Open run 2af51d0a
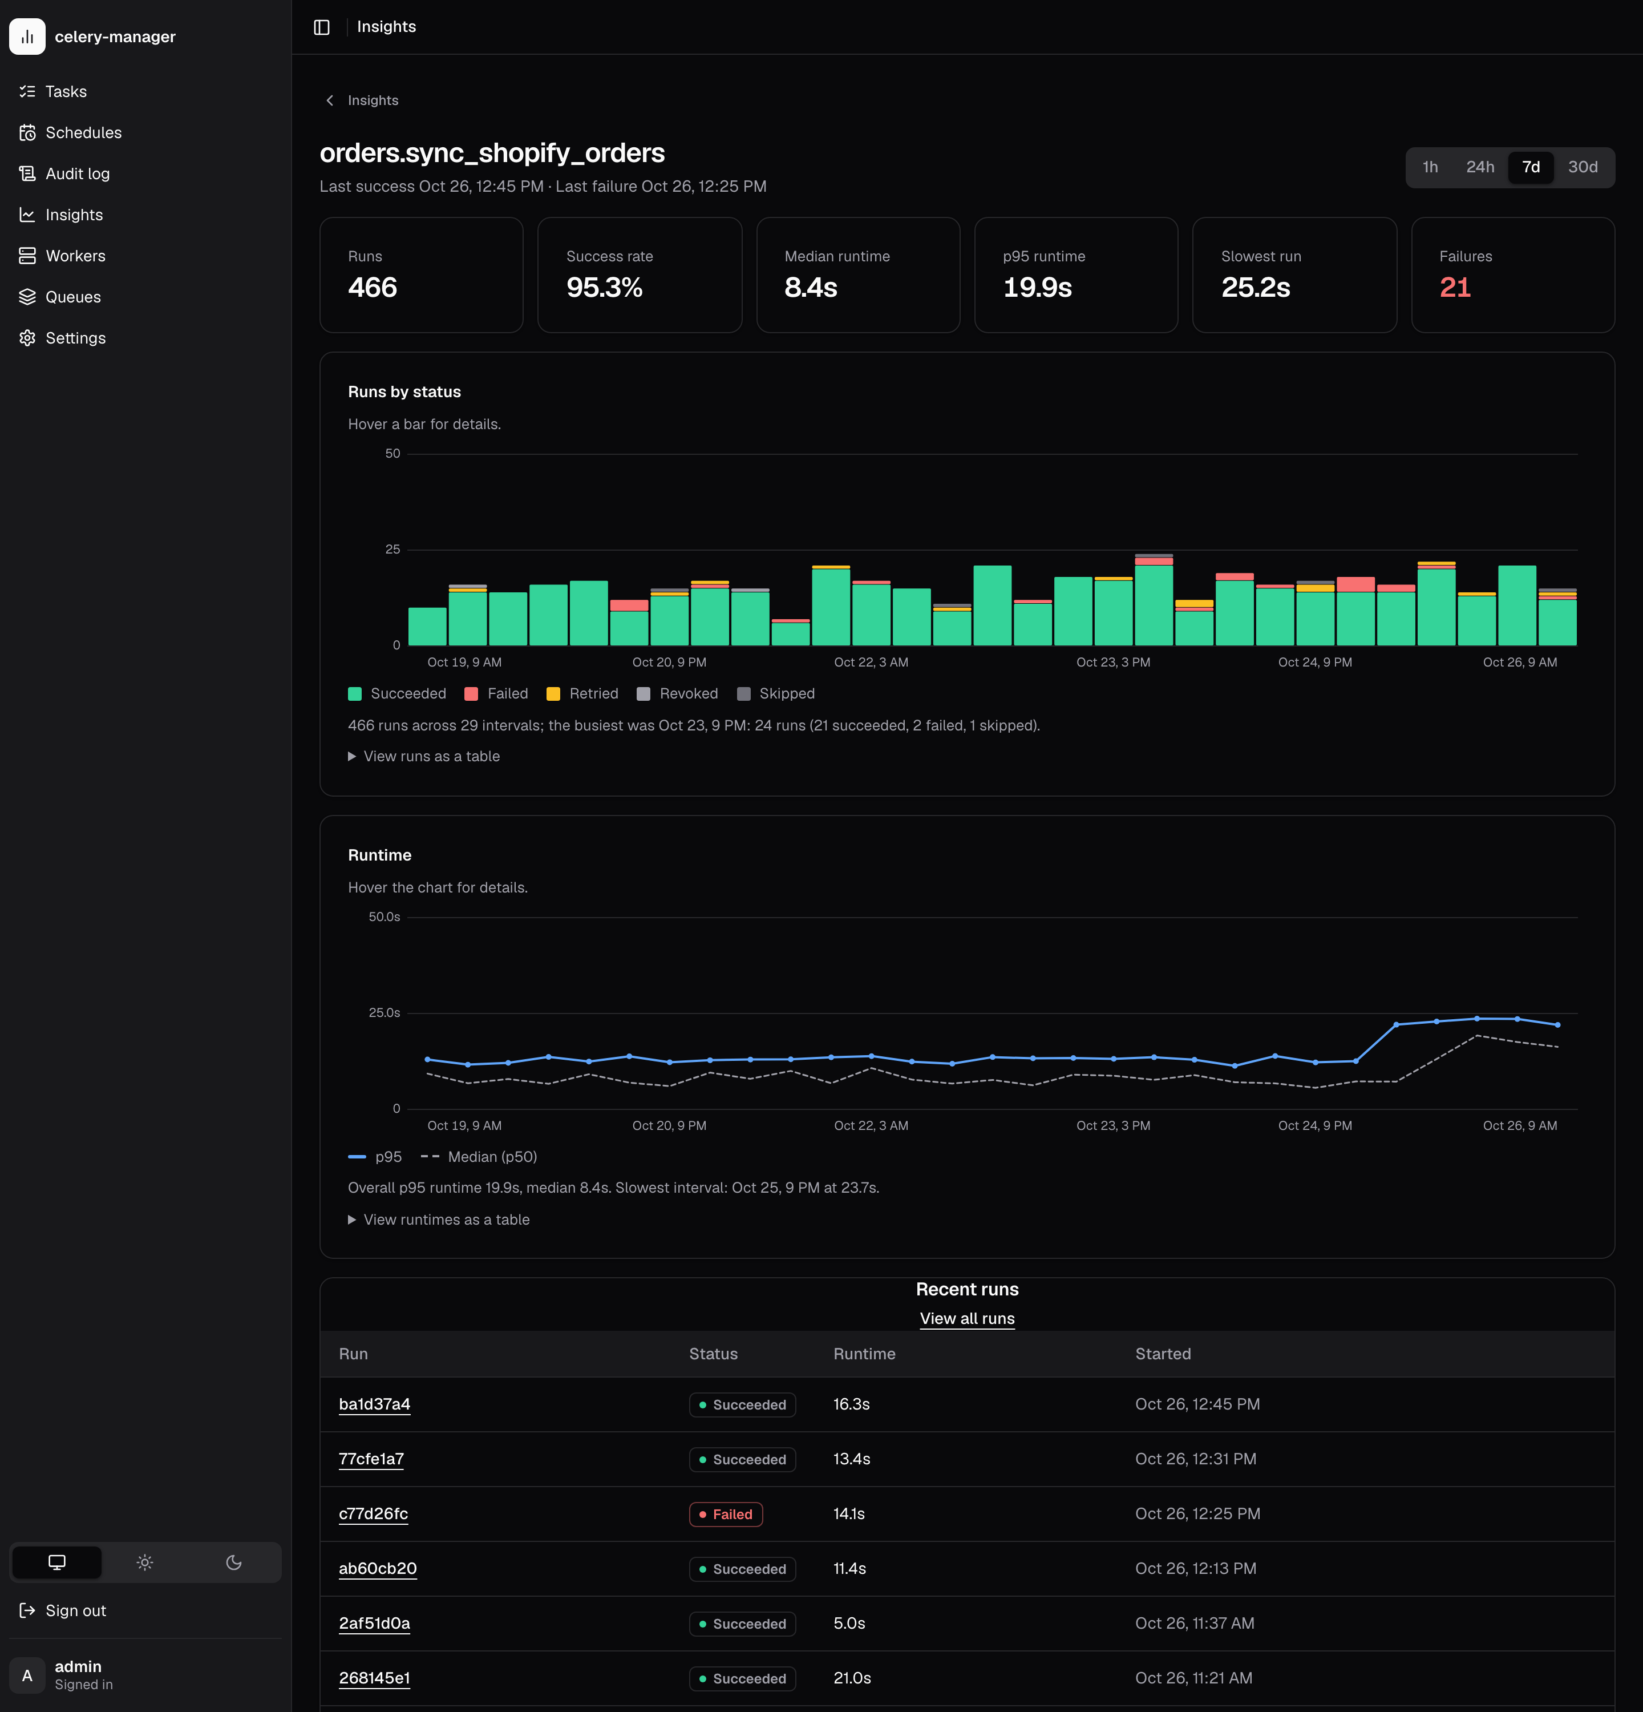This screenshot has width=1643, height=1712. click(x=374, y=1623)
